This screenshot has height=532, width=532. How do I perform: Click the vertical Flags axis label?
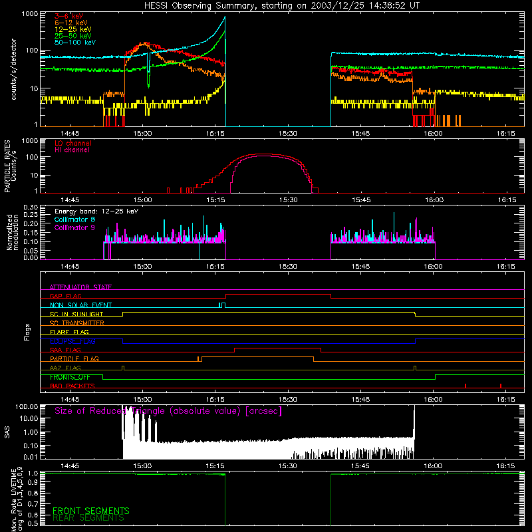coord(27,332)
